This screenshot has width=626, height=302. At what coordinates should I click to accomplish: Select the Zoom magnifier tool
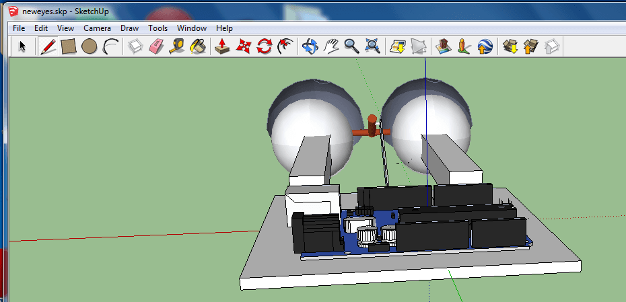[351, 46]
